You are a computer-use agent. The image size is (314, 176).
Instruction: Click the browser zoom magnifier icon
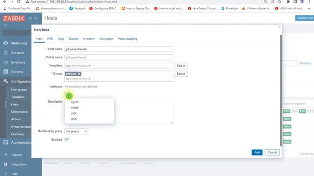click(x=265, y=1)
